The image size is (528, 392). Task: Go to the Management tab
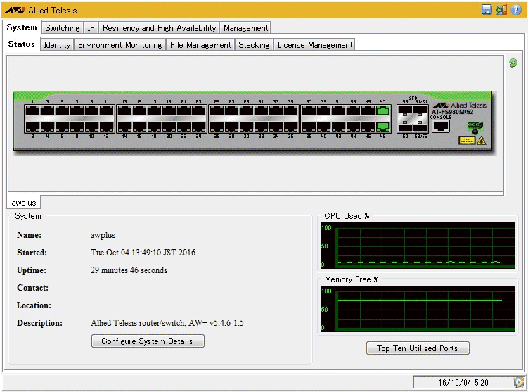245,28
